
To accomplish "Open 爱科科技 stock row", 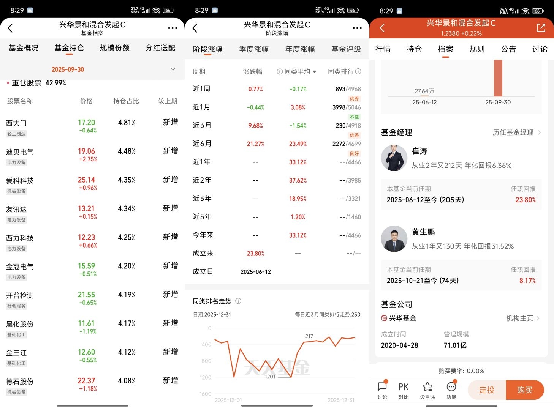I will click(92, 185).
